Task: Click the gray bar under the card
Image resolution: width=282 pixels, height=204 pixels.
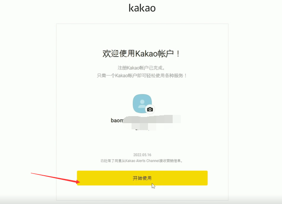Action: pos(141,199)
